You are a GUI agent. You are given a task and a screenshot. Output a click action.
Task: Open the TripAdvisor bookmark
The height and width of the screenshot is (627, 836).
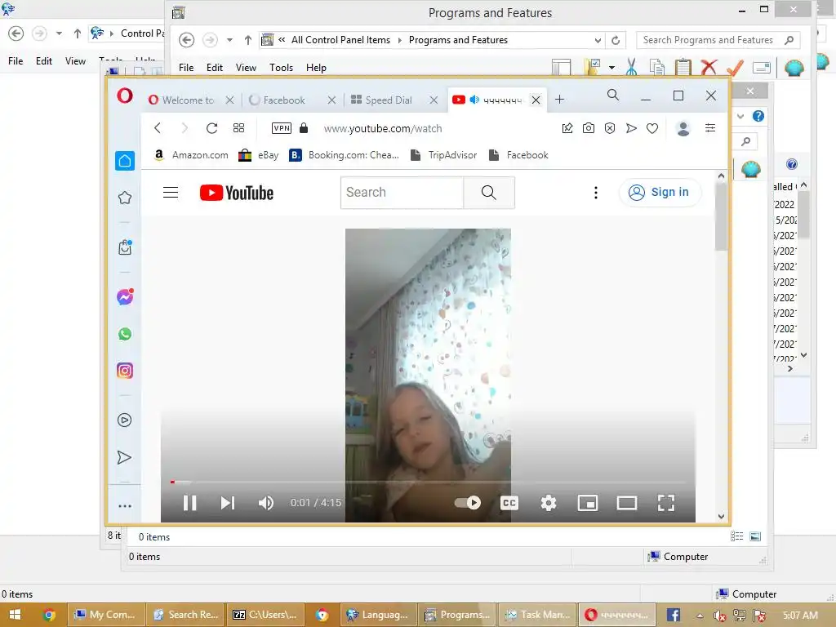click(443, 155)
